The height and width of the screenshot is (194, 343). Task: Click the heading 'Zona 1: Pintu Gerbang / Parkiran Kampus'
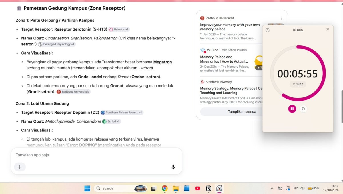(55, 20)
